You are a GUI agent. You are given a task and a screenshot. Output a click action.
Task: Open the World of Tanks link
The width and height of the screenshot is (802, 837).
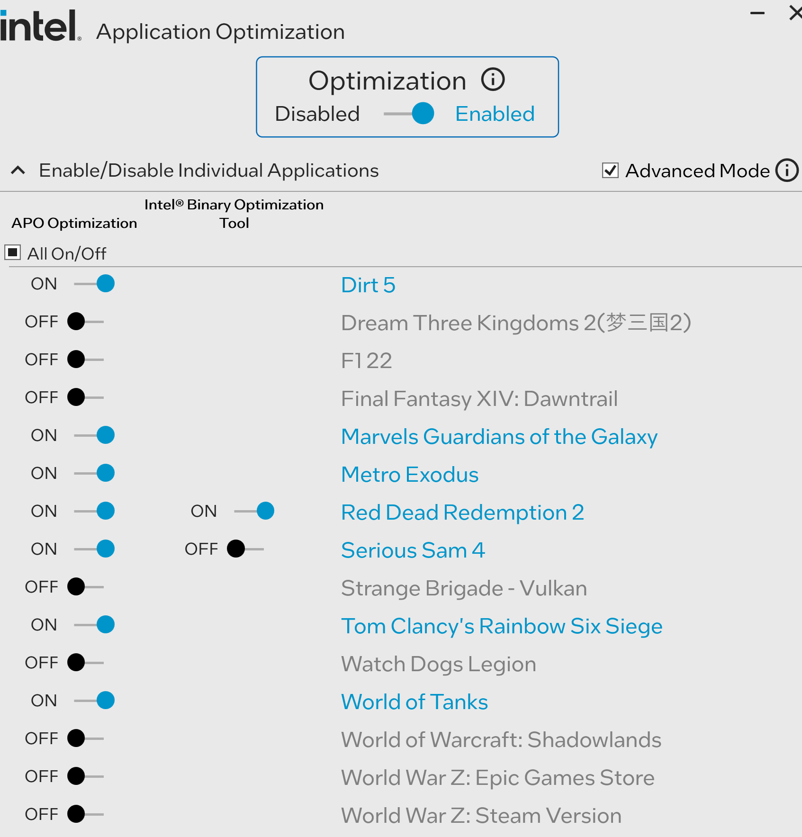(415, 702)
